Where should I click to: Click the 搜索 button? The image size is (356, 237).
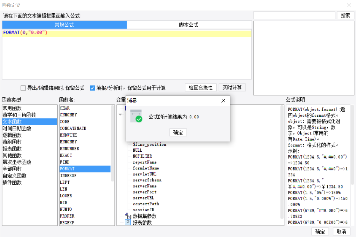click(x=345, y=16)
